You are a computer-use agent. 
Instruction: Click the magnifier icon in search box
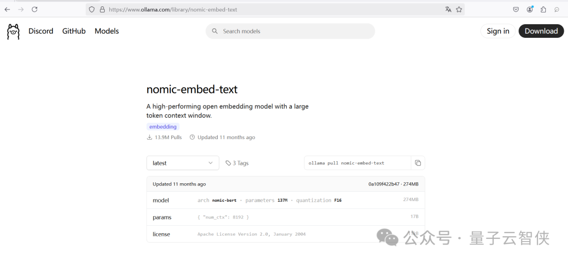[215, 31]
